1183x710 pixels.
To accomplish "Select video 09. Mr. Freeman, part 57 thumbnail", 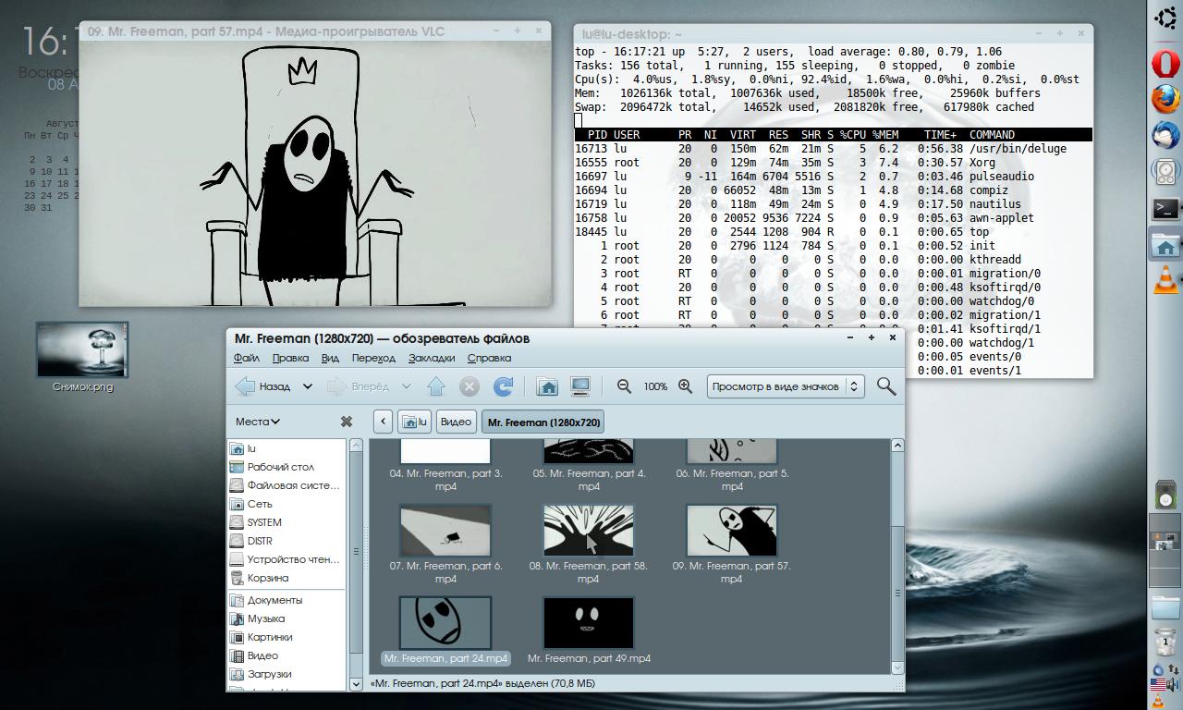I will [x=732, y=531].
